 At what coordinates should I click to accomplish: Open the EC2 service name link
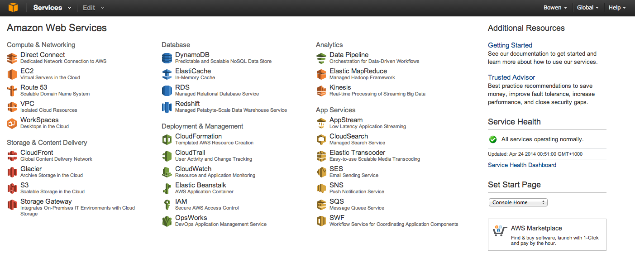point(27,71)
